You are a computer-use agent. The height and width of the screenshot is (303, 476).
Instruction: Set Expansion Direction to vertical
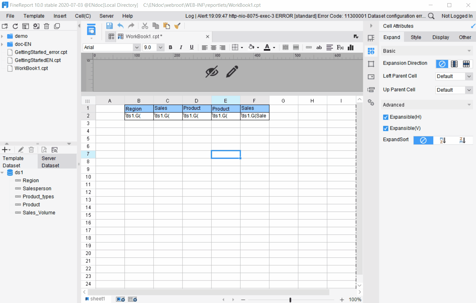pyautogui.click(x=454, y=64)
